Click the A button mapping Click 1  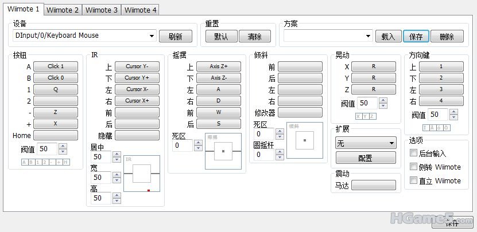pos(56,66)
